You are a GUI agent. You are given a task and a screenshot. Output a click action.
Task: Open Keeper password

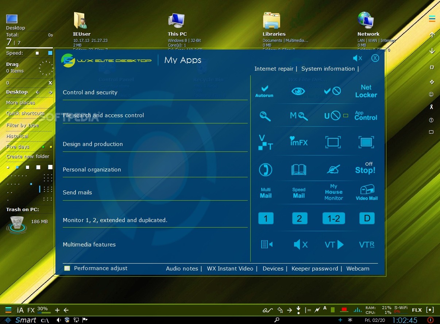coord(314,269)
